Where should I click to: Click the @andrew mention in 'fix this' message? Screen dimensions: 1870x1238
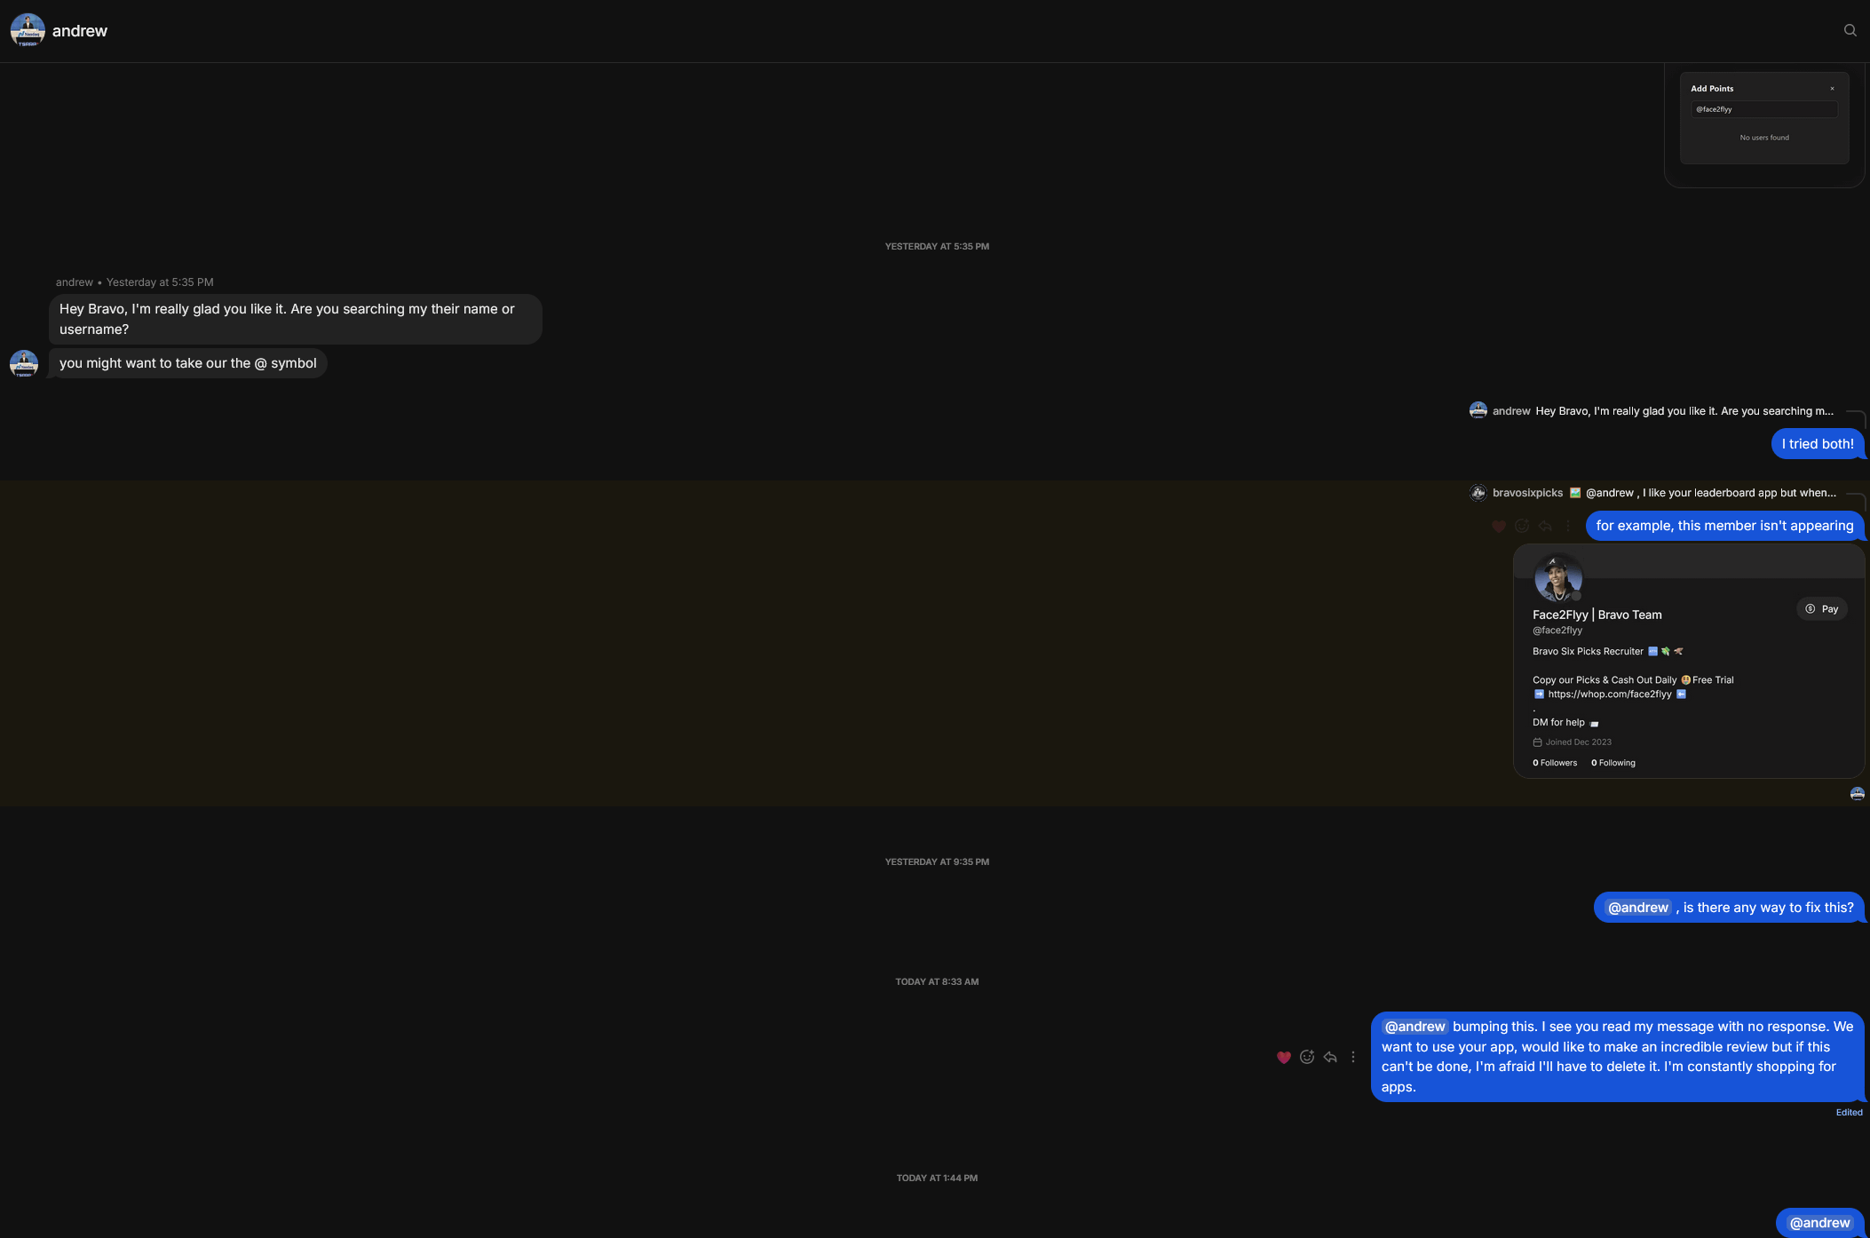click(1637, 908)
